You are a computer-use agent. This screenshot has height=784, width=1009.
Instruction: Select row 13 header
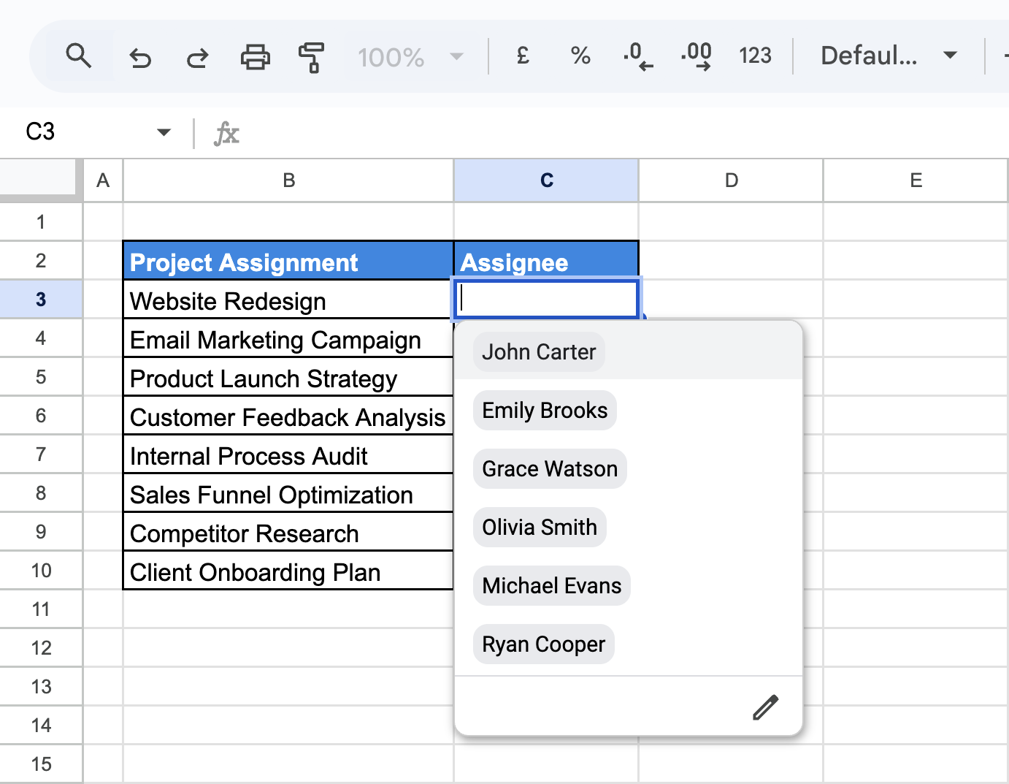41,686
